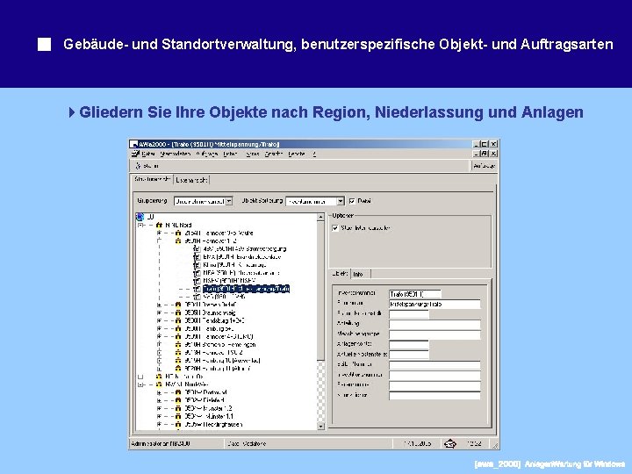Open the Stammdaten menu
Image resolution: width=632 pixels, height=474 pixels.
click(175, 154)
